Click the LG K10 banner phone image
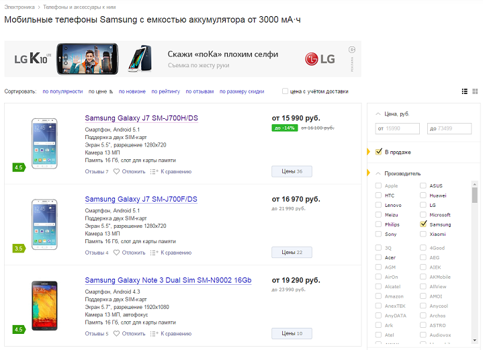Screen dimensions: 483x350 pyautogui.click(x=87, y=59)
